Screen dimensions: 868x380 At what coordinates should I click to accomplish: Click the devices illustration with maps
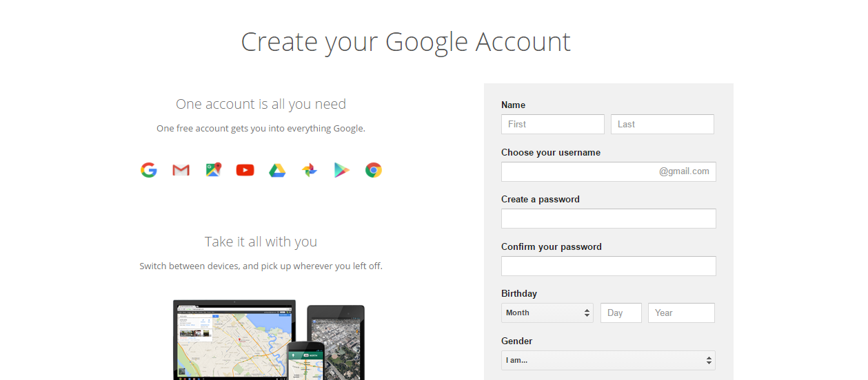pos(269,339)
